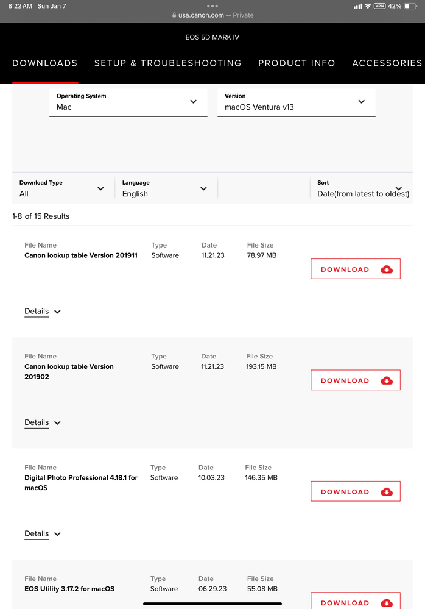Open the Version macOS Ventura dropdown
The height and width of the screenshot is (609, 425).
pos(296,102)
